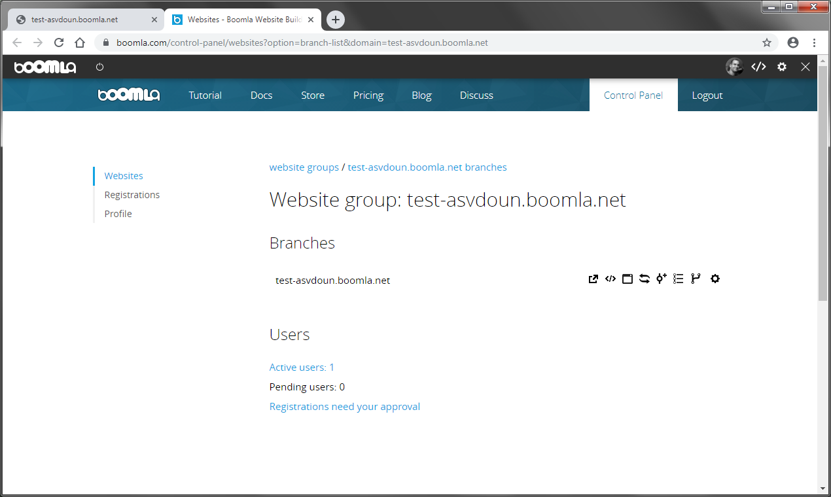
Task: Click the website groups breadcrumb link
Action: point(304,167)
